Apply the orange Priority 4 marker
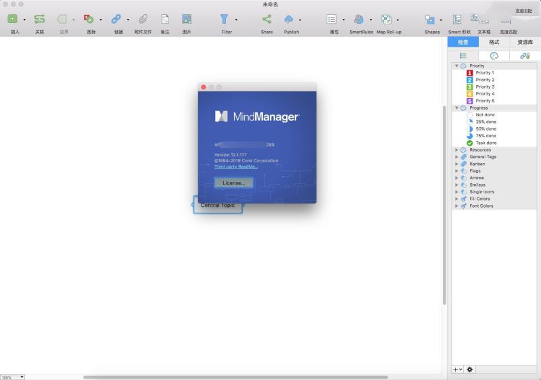 (x=469, y=94)
